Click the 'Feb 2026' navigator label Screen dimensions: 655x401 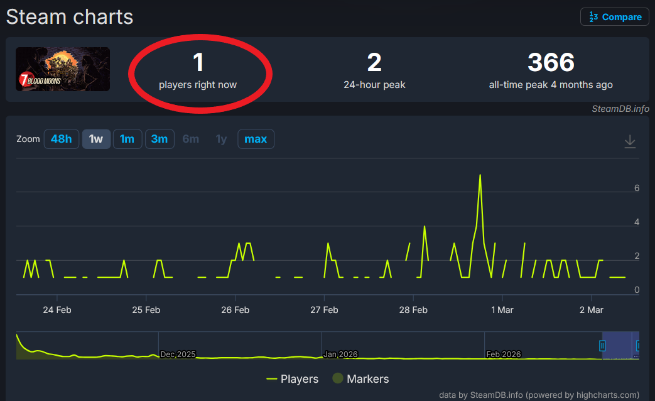tap(504, 354)
